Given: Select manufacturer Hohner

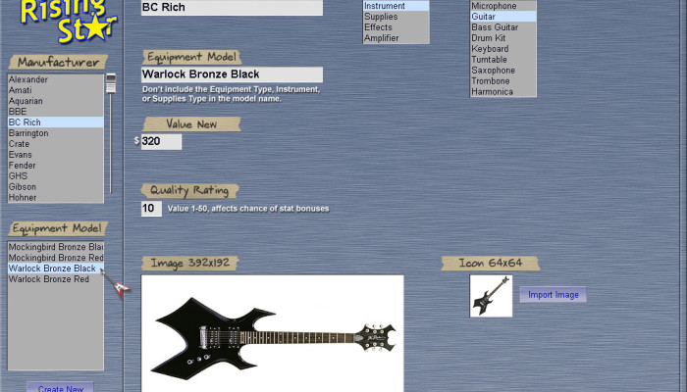Looking at the screenshot, I should [56, 197].
